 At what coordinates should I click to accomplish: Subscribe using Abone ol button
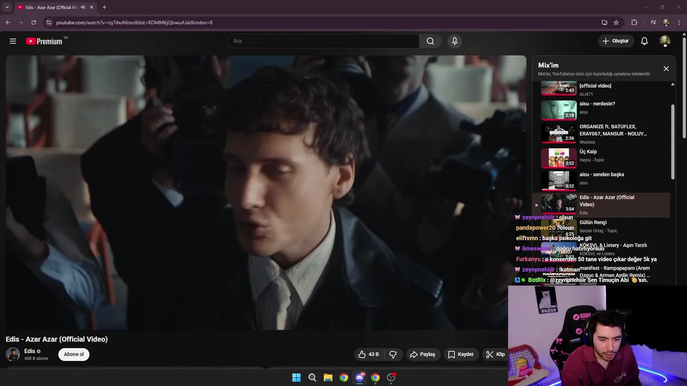pyautogui.click(x=74, y=354)
